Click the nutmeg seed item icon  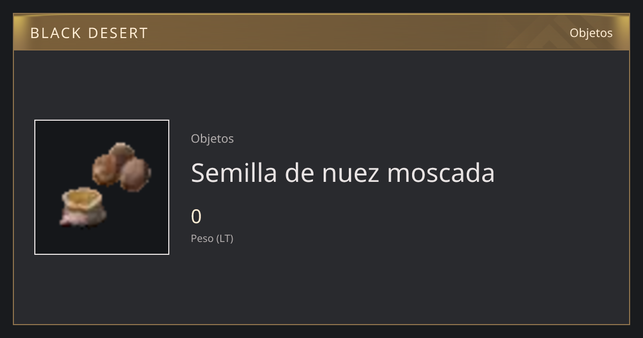106,184
